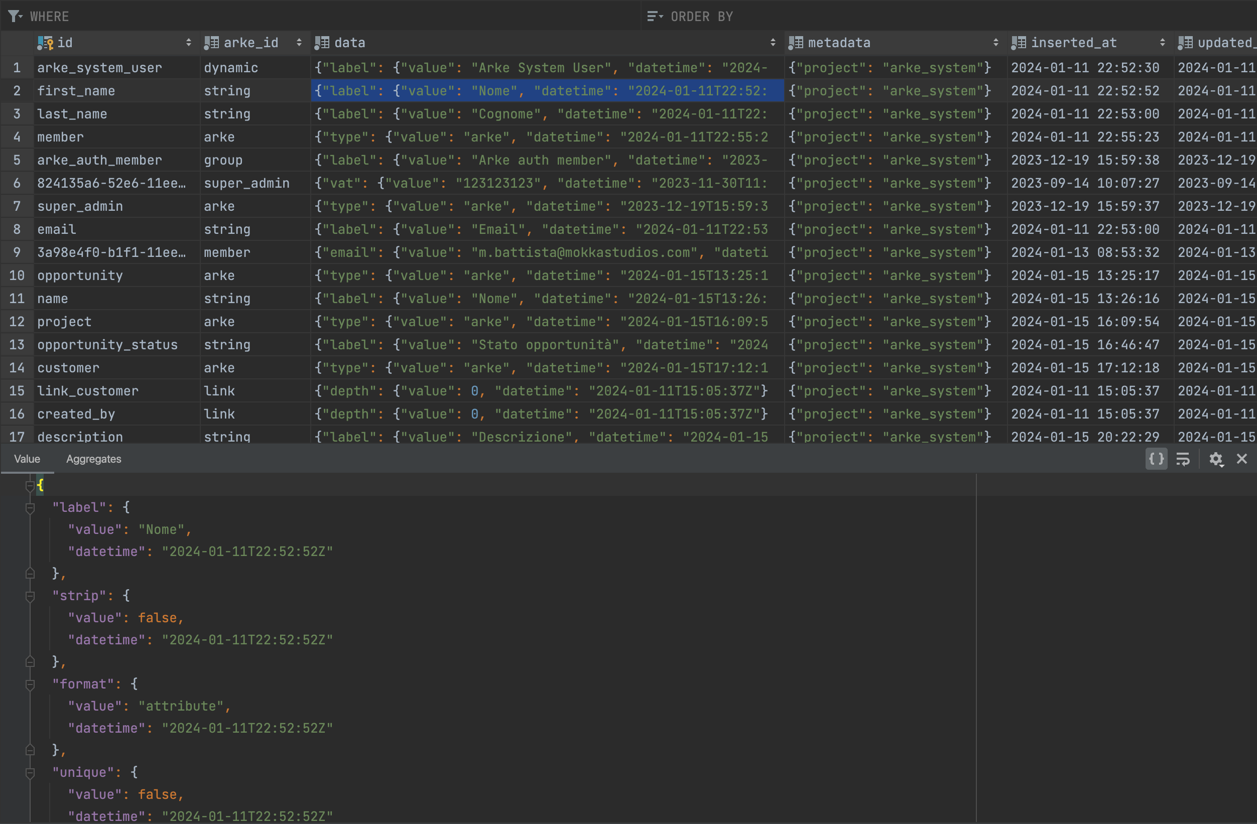Sort by the inserted_at column arrows
Screen dimensions: 1257x824
[x=1163, y=43]
